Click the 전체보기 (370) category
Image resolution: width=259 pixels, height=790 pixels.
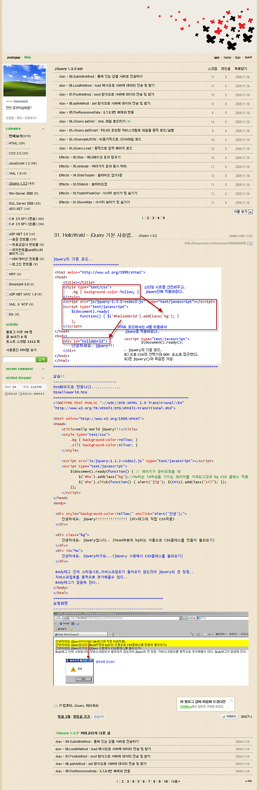(20, 136)
